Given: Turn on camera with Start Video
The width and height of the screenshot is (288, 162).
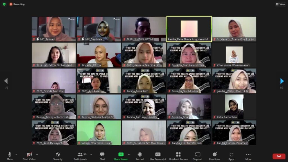Looking at the screenshot, I should pyautogui.click(x=29, y=156).
